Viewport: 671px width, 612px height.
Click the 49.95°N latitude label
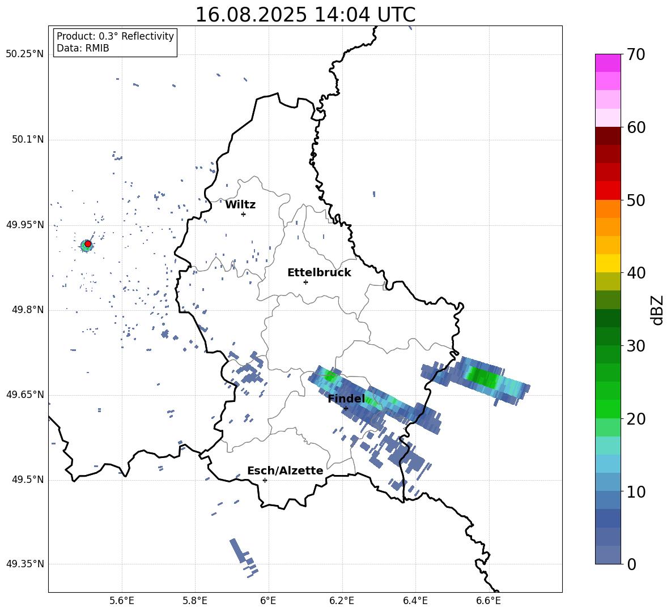(25, 224)
